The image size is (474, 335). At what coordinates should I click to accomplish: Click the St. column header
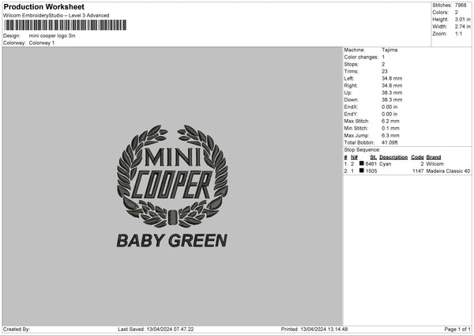(x=374, y=157)
